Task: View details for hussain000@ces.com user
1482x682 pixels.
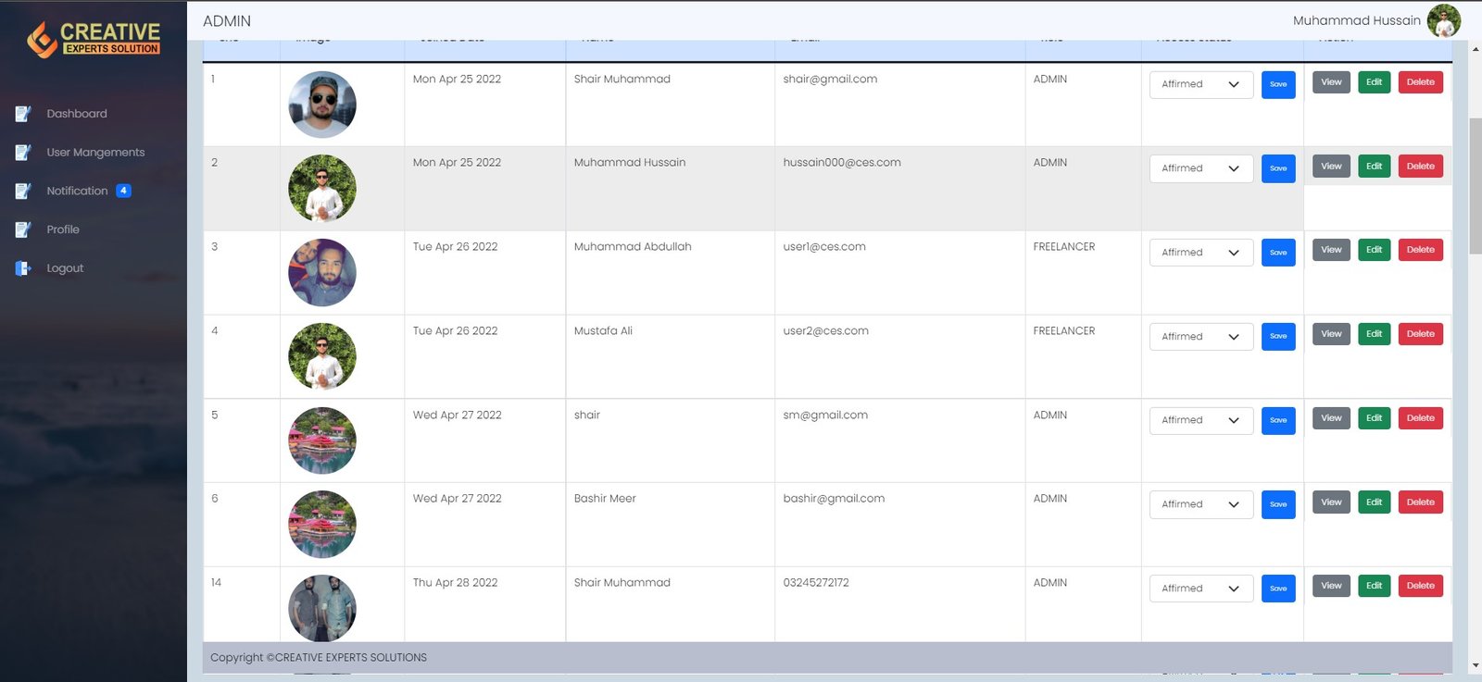Action: (x=1331, y=167)
